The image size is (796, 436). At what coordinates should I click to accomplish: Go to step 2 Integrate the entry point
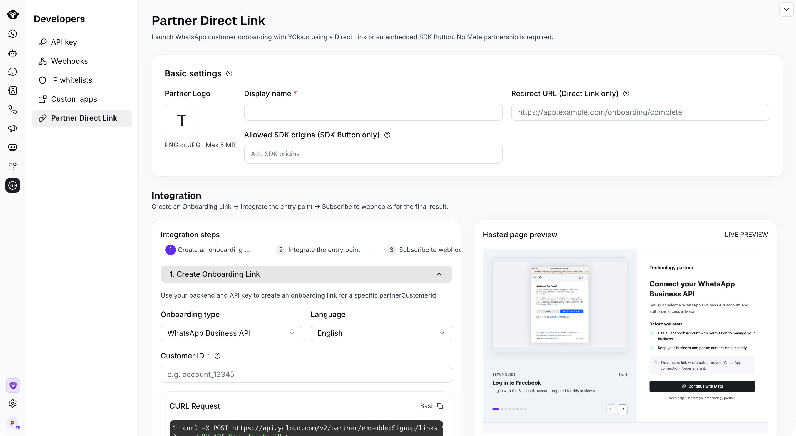(318, 250)
